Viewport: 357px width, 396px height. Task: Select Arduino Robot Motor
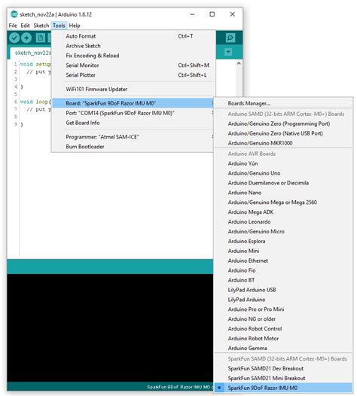click(x=283, y=339)
